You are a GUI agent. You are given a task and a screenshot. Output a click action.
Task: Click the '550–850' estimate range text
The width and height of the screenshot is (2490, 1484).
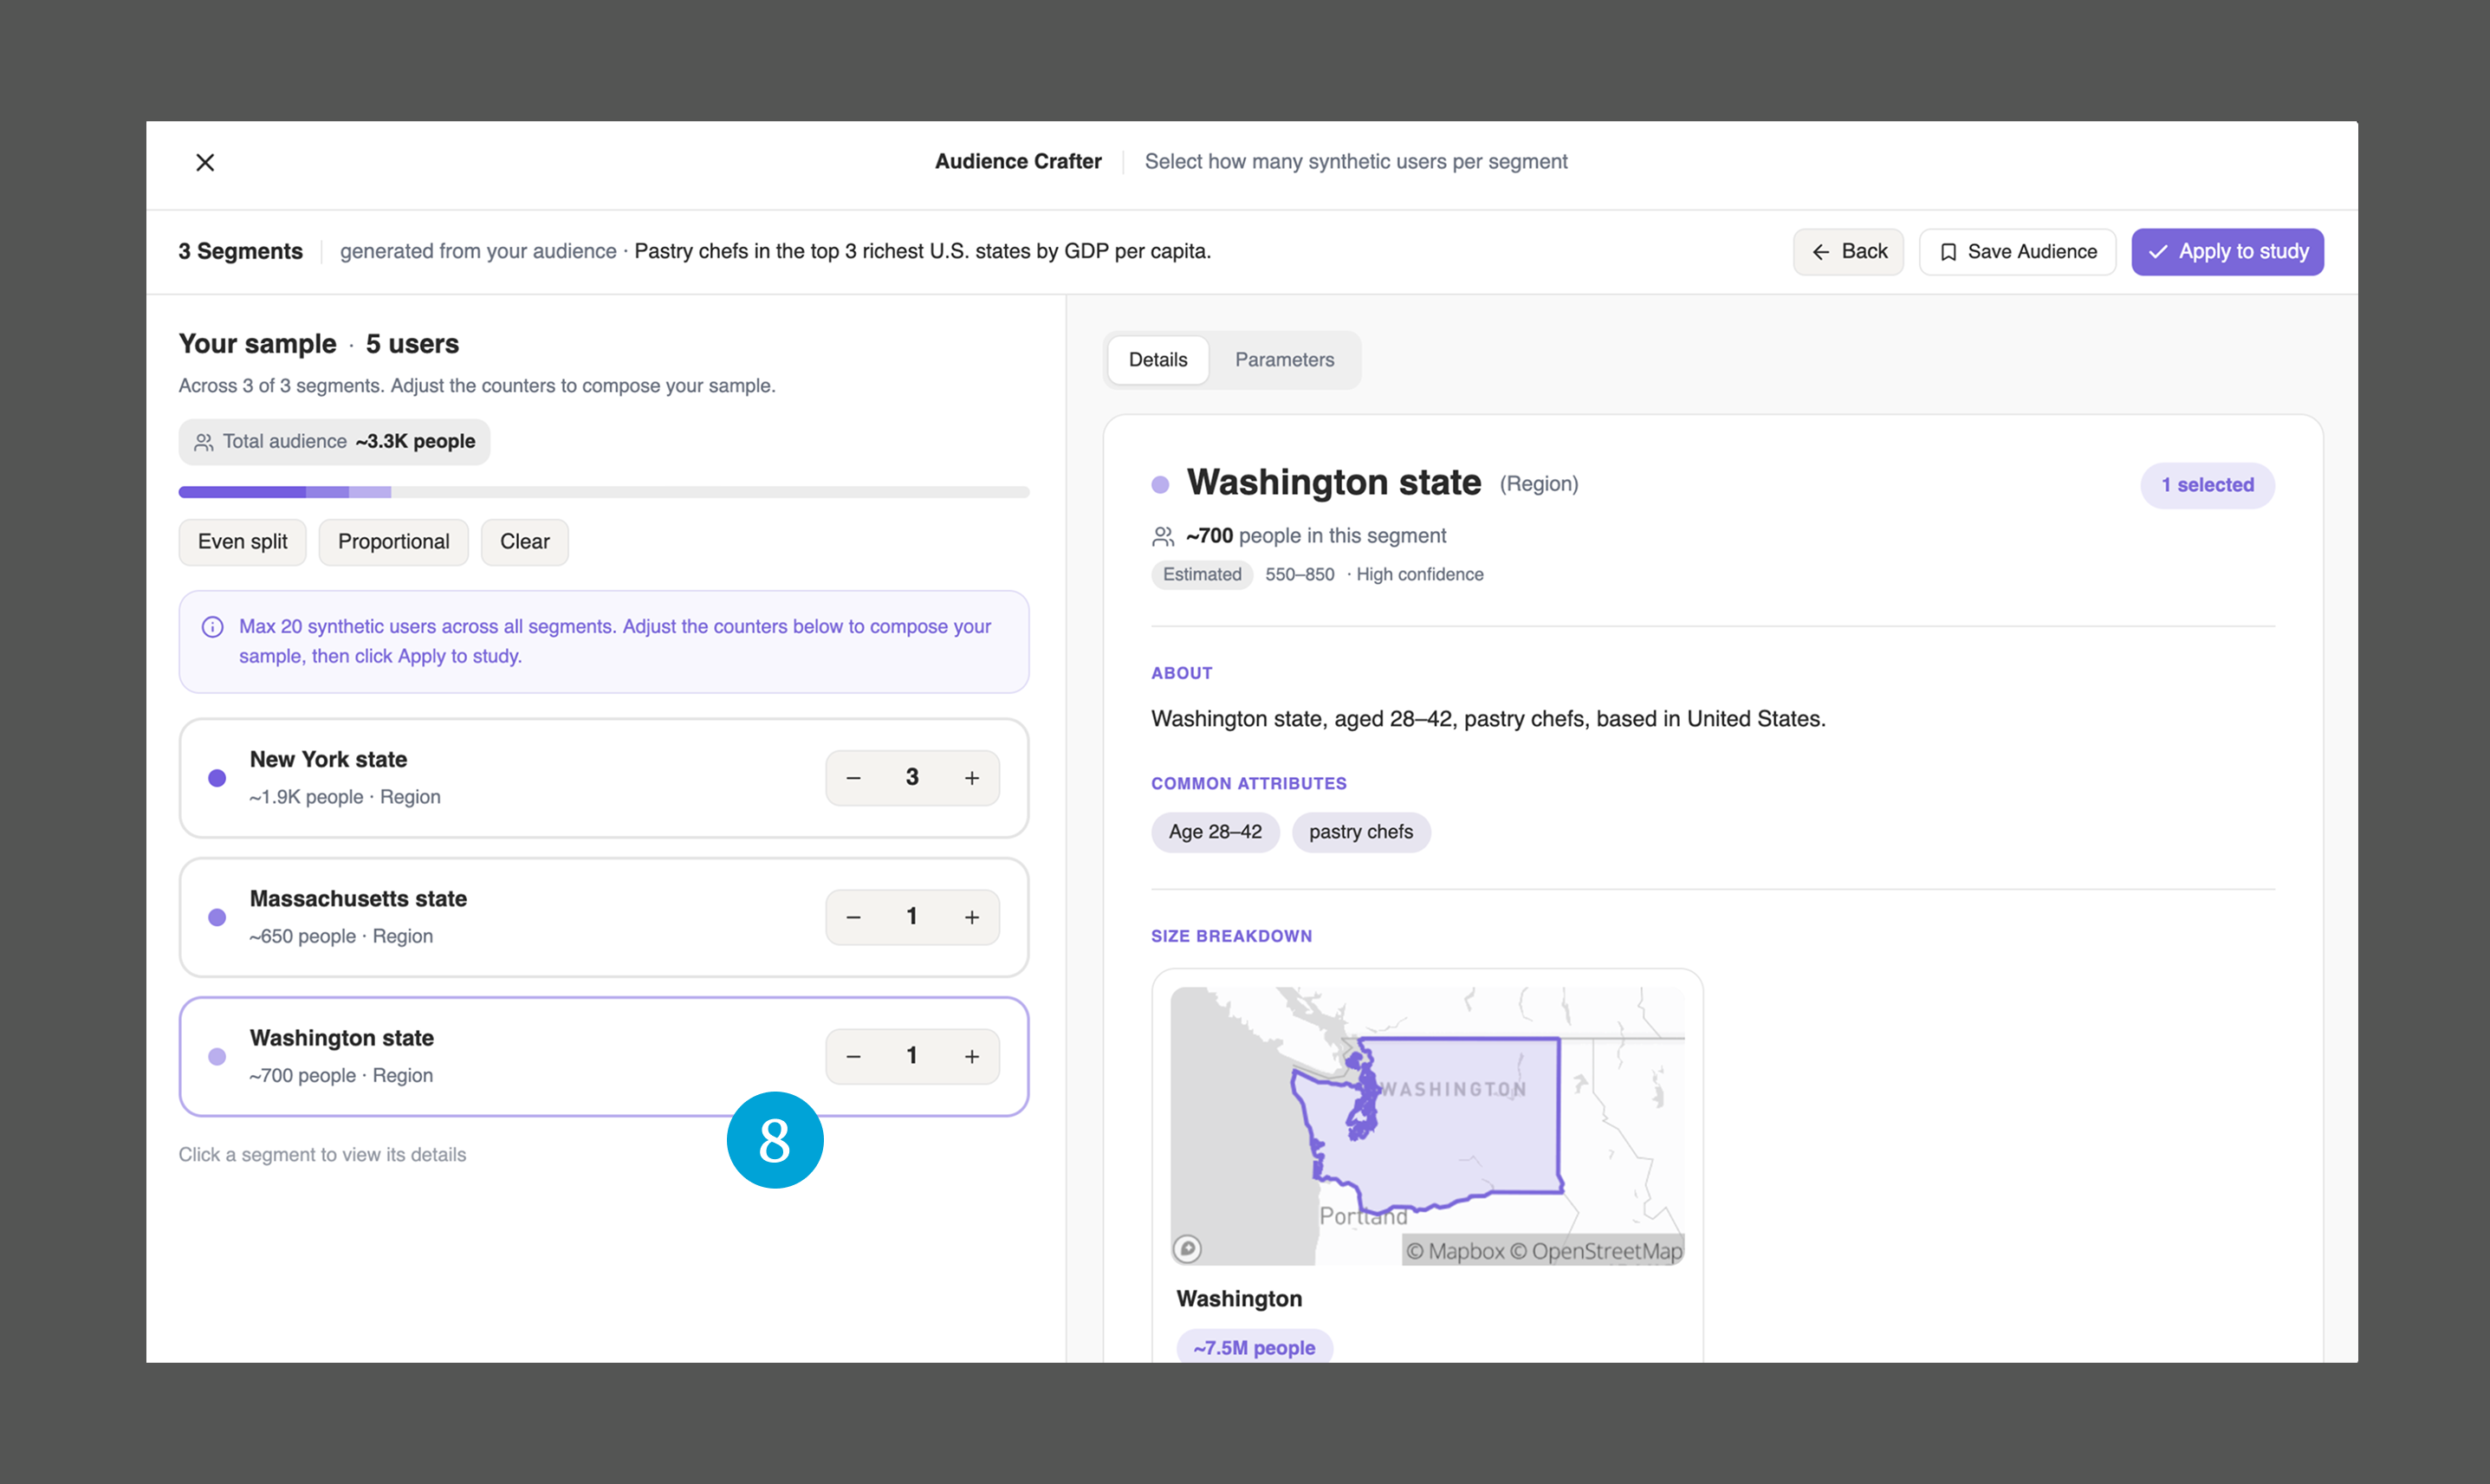pyautogui.click(x=1299, y=575)
